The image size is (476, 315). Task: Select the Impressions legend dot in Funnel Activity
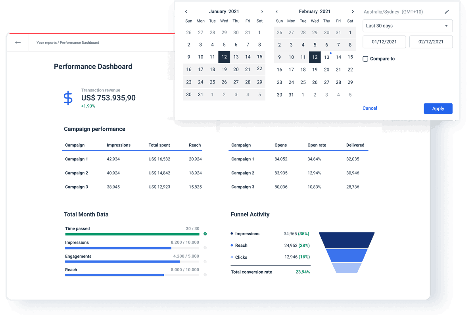(232, 234)
